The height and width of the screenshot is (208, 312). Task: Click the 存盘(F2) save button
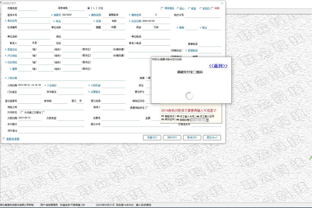point(152,138)
